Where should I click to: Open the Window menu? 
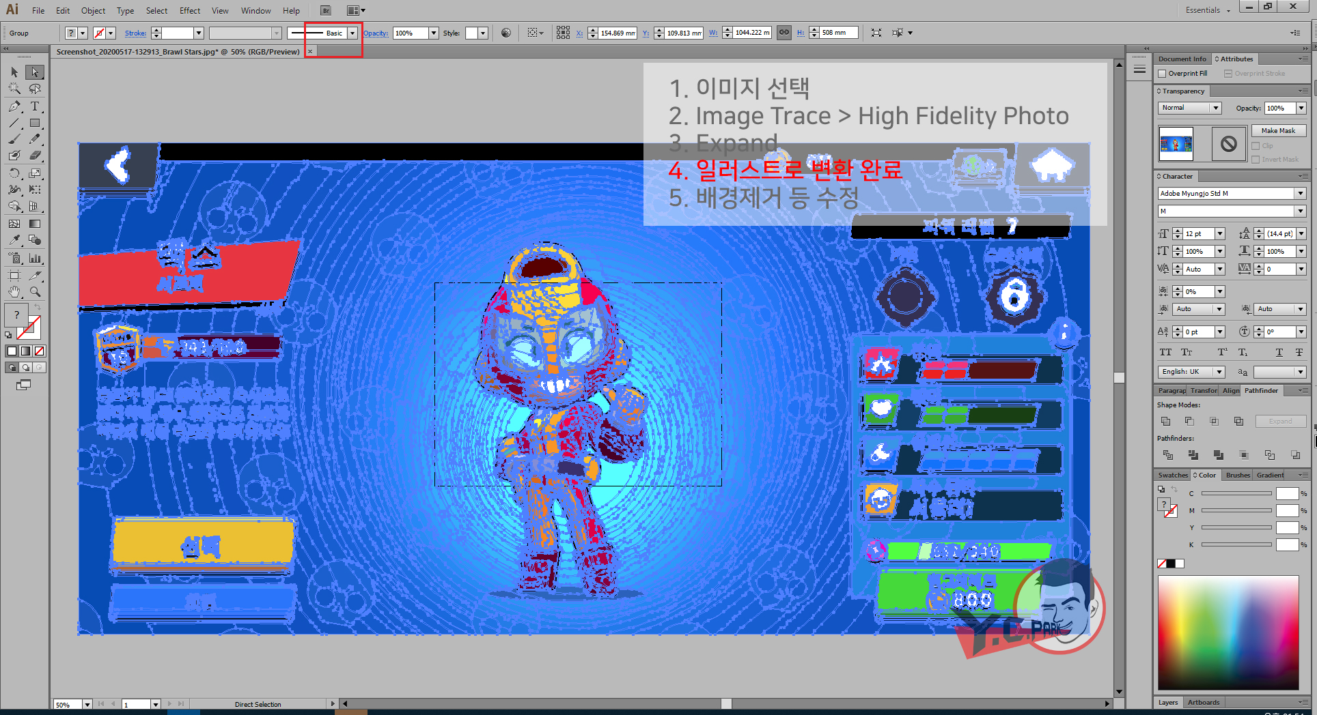255,10
